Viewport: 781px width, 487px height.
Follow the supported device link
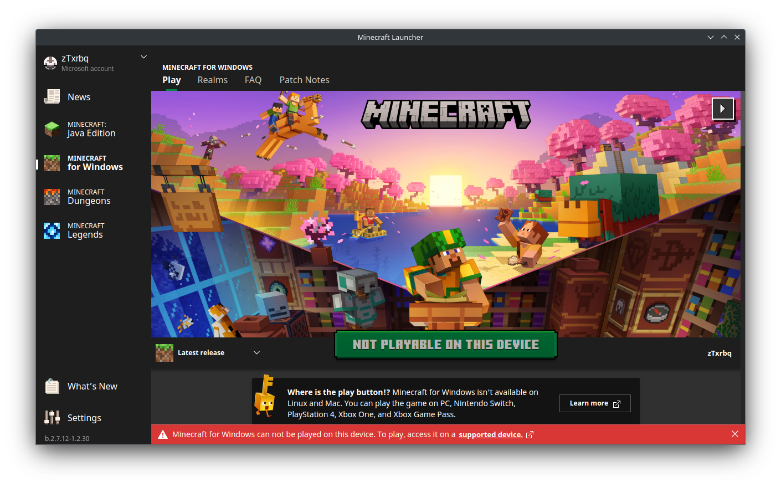(x=491, y=435)
